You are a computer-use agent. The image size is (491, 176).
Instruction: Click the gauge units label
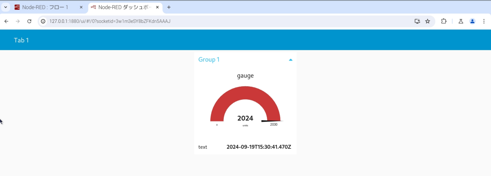(245, 126)
